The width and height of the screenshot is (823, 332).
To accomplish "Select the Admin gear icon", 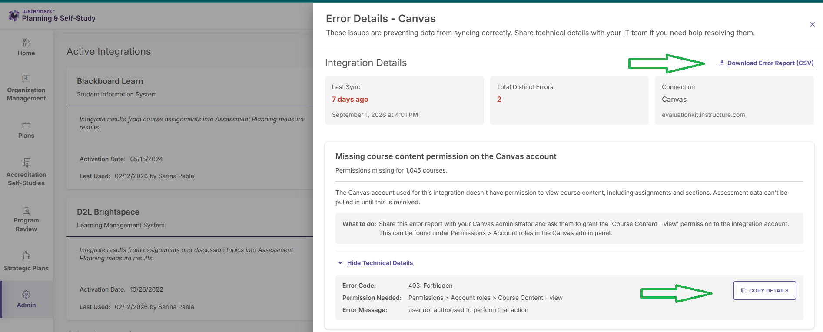I will pos(27,294).
